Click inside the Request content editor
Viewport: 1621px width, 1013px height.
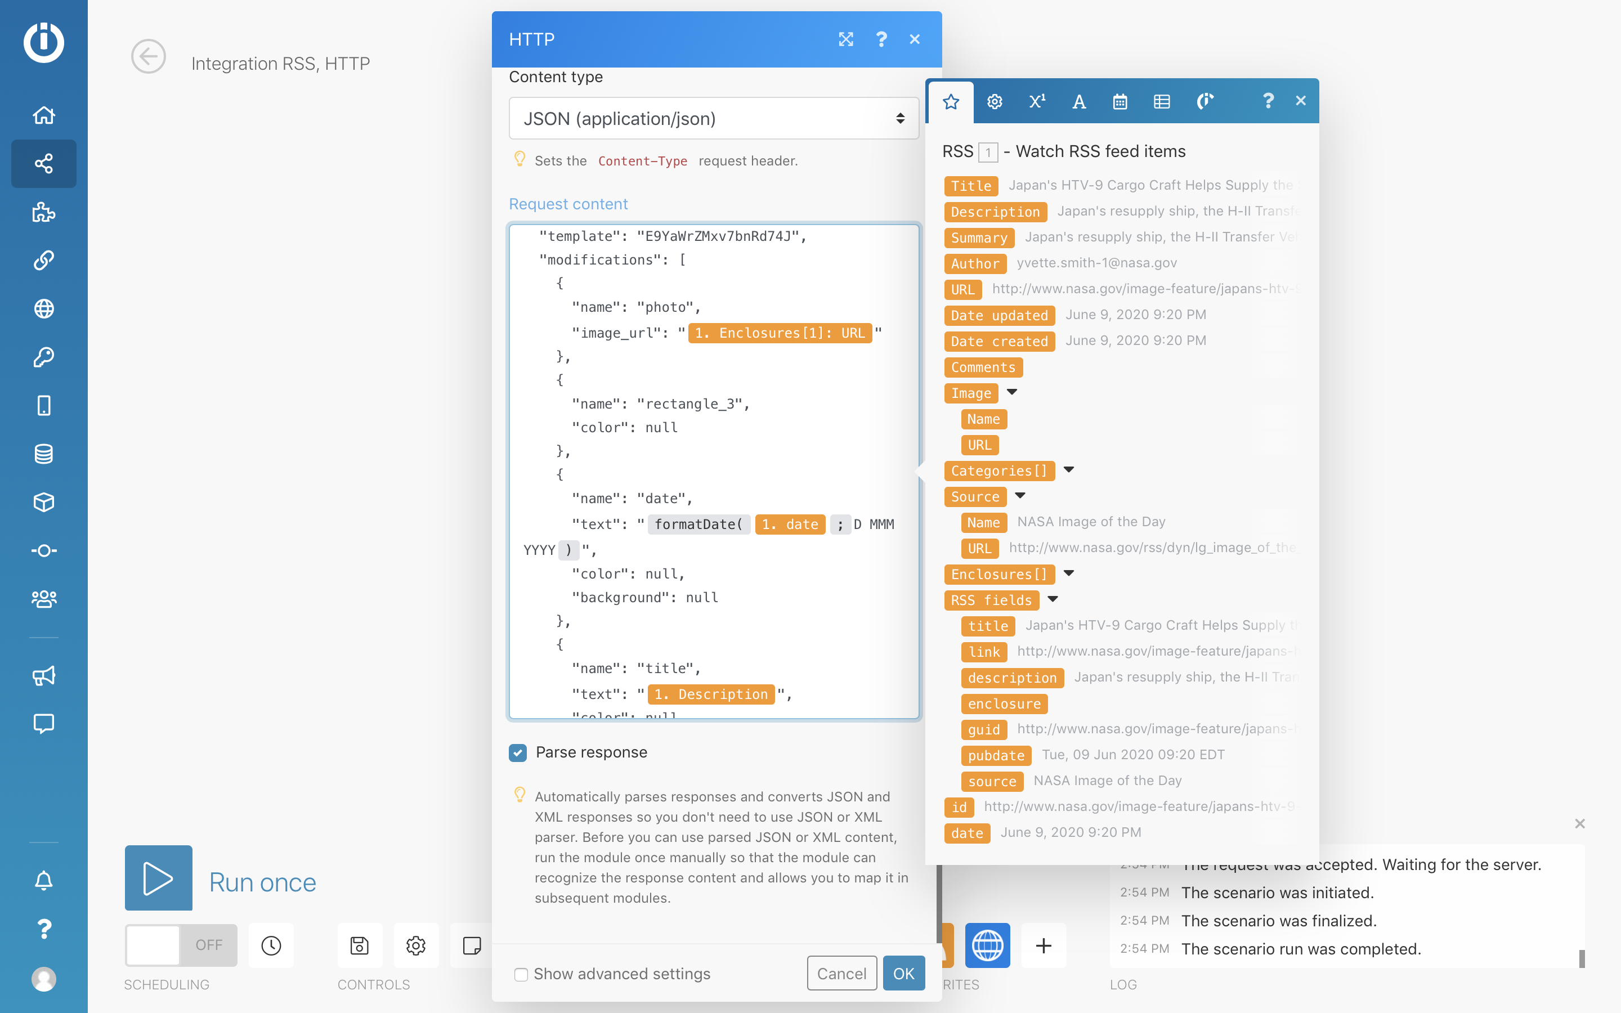[x=714, y=472]
